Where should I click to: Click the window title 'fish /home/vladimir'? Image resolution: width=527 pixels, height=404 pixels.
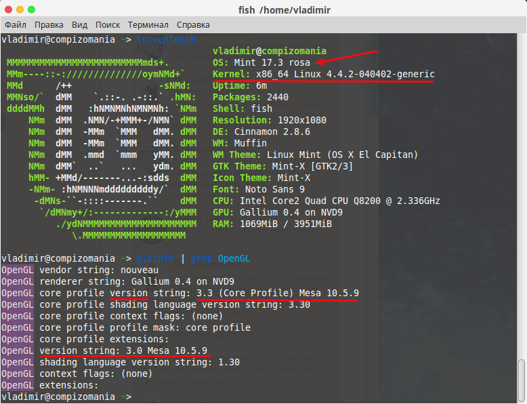(x=284, y=10)
